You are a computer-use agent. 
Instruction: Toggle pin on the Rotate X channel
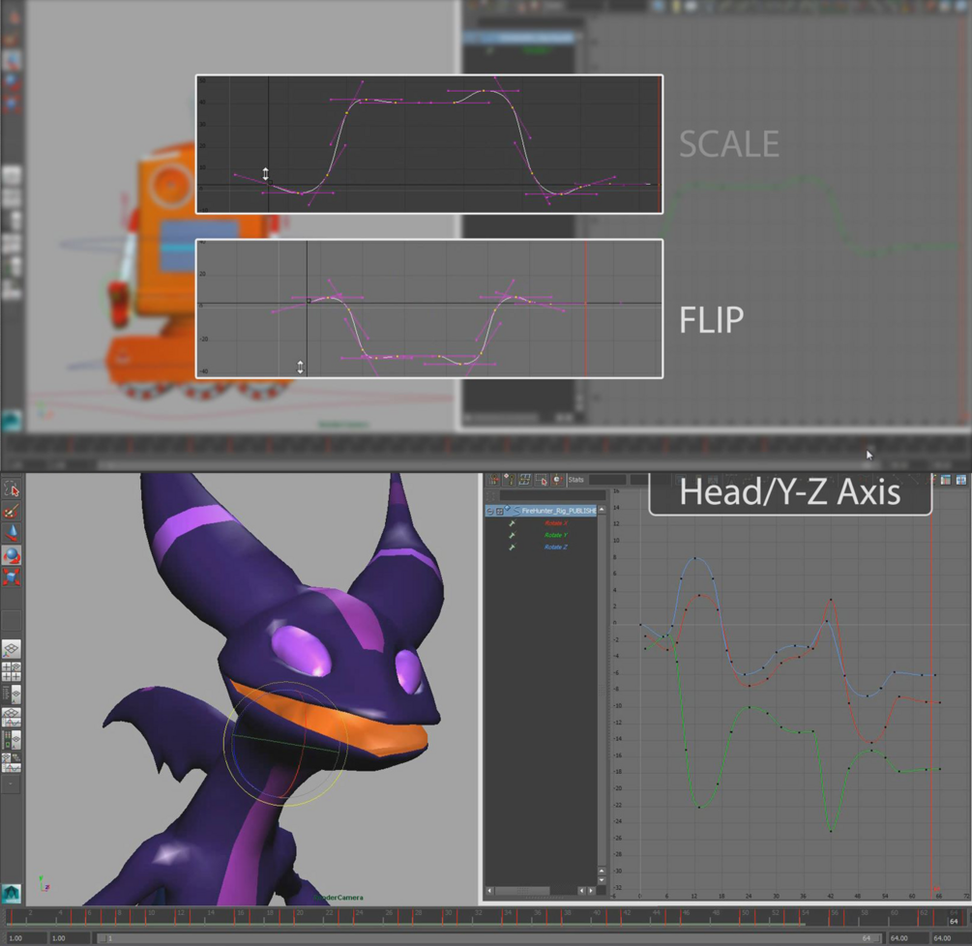512,523
